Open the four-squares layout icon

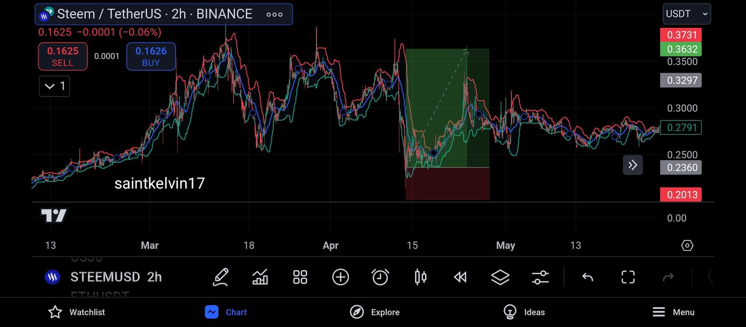tap(300, 277)
